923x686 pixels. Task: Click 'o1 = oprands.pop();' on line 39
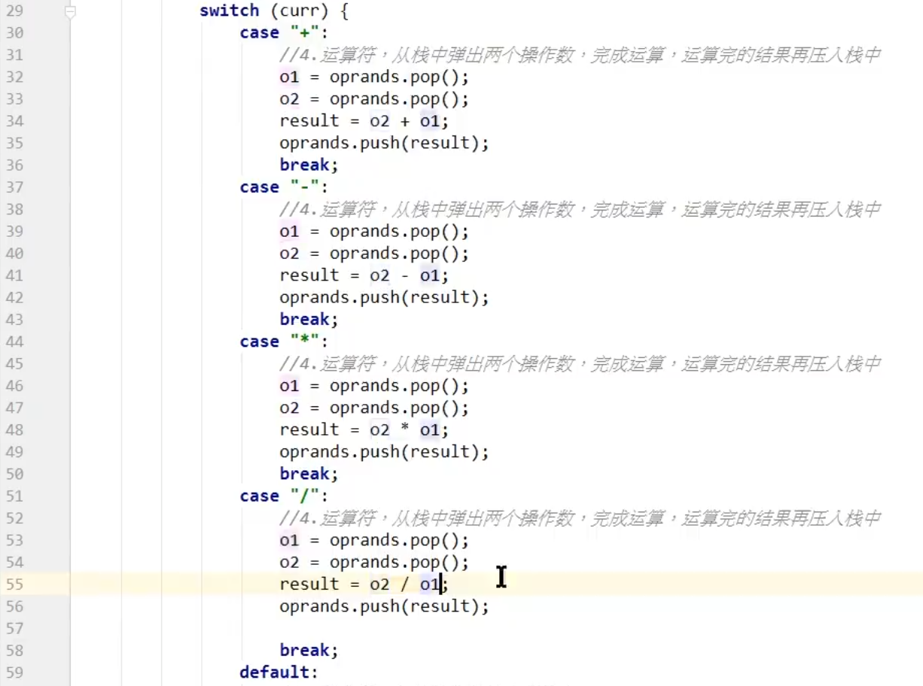(374, 232)
